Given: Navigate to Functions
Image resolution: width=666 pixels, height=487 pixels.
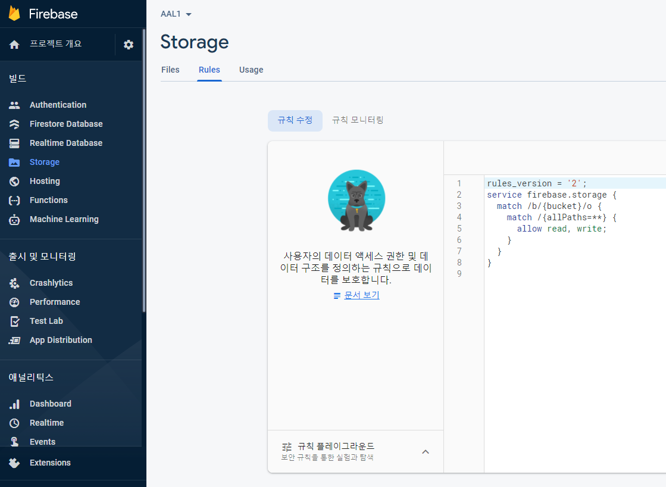Looking at the screenshot, I should [48, 200].
